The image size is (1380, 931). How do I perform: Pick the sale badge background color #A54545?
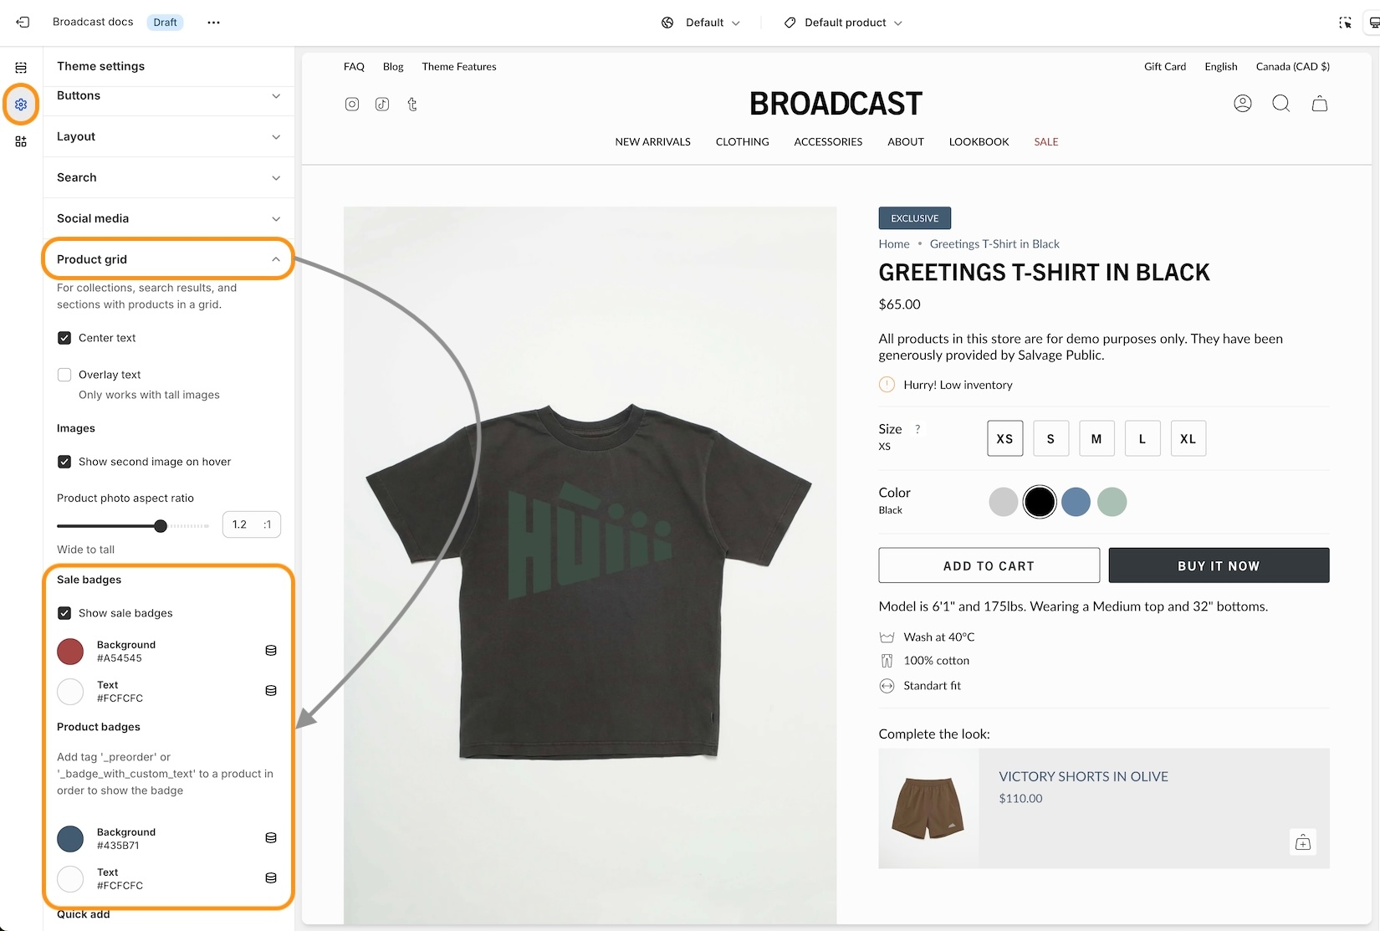(x=70, y=652)
